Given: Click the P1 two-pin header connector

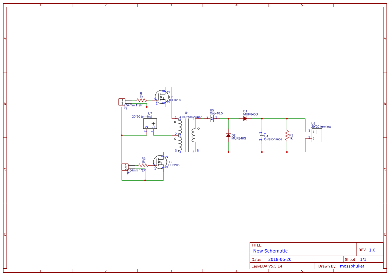Looking at the screenshot, I should (125, 167).
